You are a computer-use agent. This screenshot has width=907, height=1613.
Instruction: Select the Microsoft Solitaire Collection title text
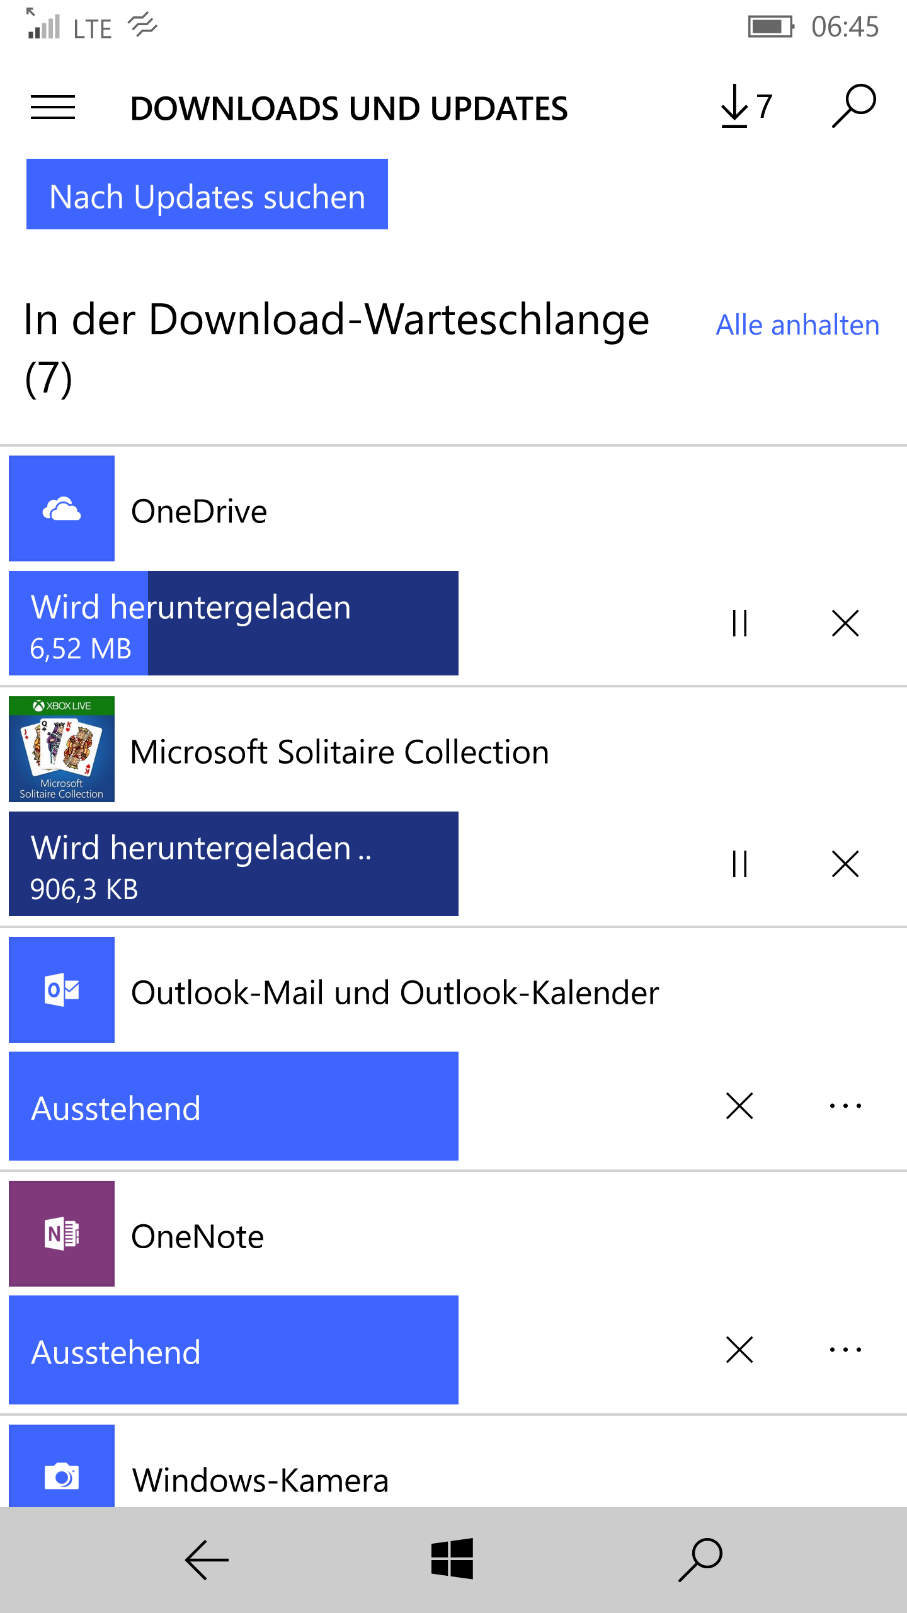pyautogui.click(x=340, y=752)
